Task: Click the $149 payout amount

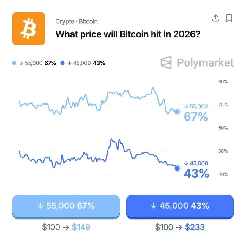Action: [x=81, y=227]
